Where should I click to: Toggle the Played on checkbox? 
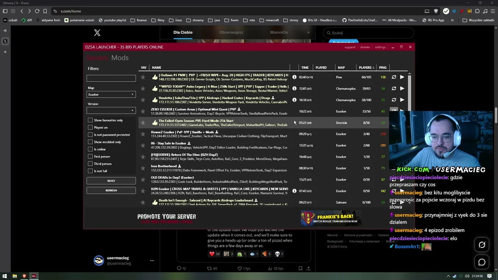(x=90, y=128)
